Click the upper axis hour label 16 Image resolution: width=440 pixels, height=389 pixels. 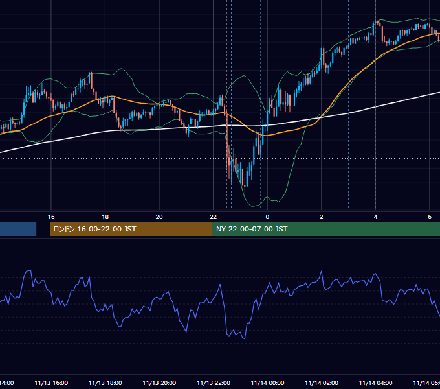[51, 217]
